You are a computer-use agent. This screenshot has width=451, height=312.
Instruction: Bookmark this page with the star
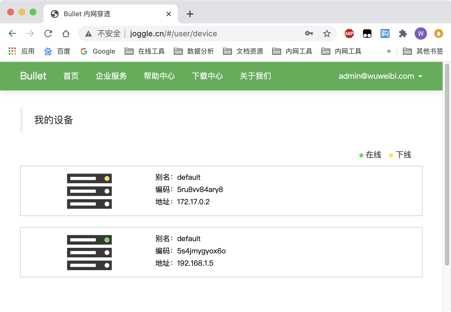[327, 33]
